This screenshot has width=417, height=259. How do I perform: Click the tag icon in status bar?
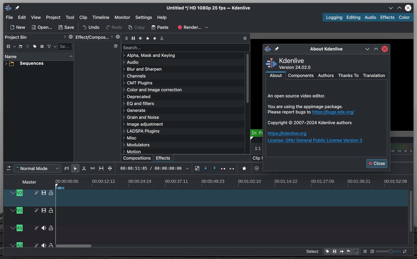point(327,251)
